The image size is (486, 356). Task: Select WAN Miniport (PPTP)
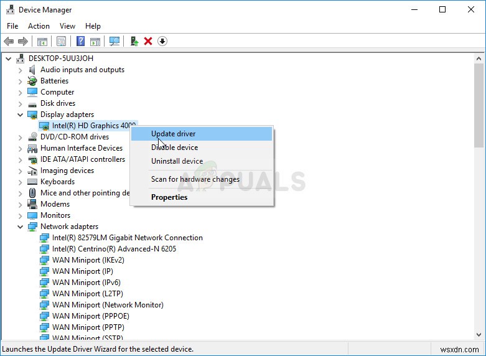pyautogui.click(x=88, y=327)
